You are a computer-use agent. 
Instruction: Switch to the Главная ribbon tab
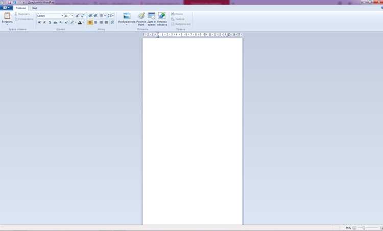[x=21, y=8]
